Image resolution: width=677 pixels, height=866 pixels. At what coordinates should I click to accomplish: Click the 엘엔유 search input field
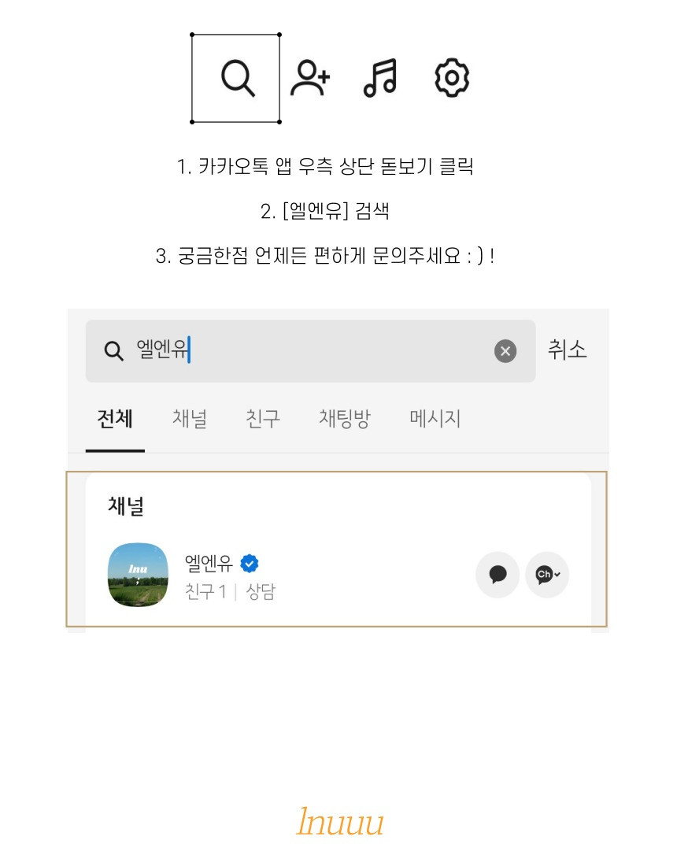[310, 351]
